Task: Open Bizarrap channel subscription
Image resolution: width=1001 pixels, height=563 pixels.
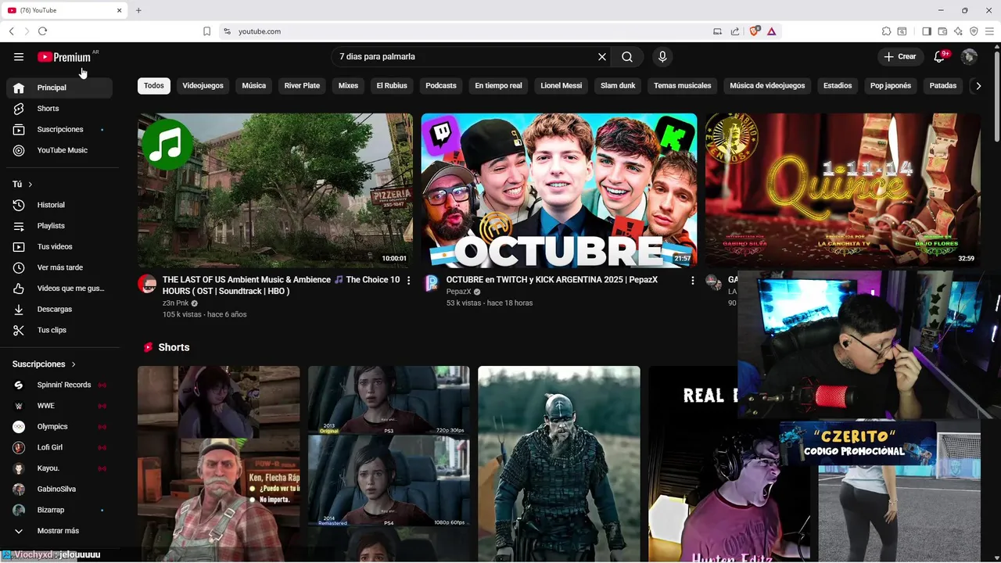Action: (59, 510)
